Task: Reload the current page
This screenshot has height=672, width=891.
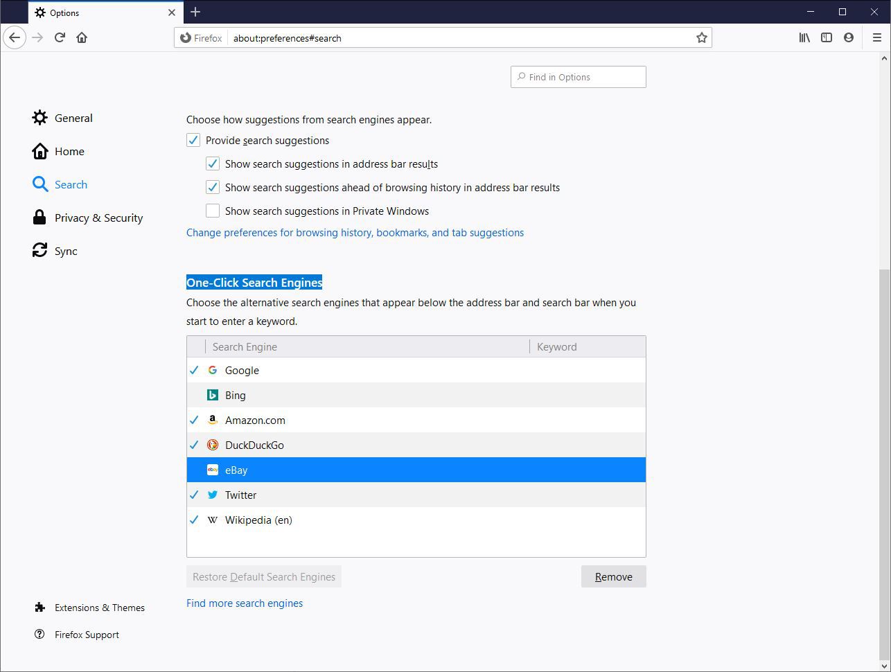Action: click(x=60, y=37)
